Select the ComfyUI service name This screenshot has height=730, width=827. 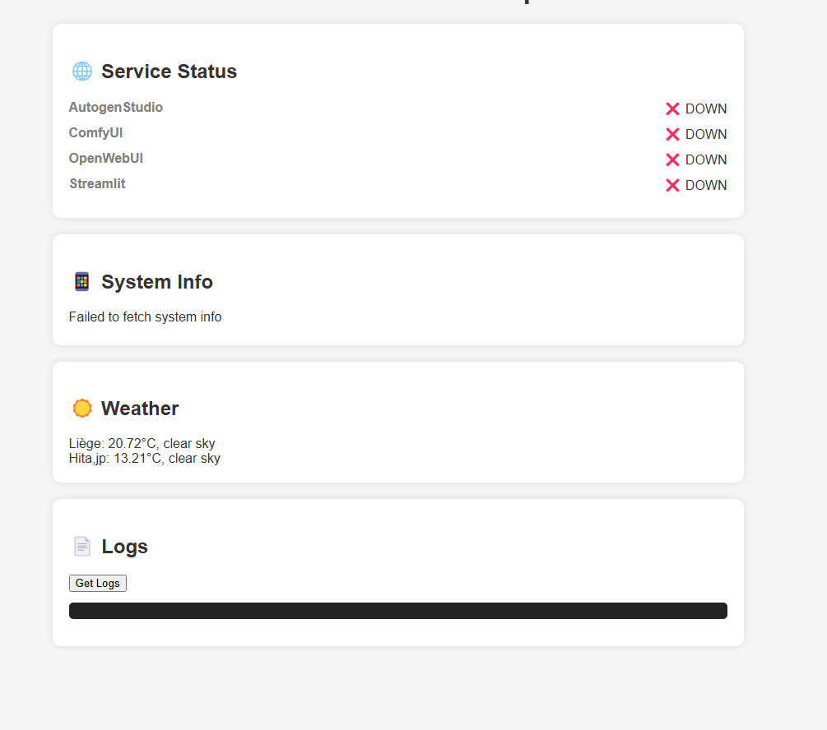pyautogui.click(x=96, y=133)
